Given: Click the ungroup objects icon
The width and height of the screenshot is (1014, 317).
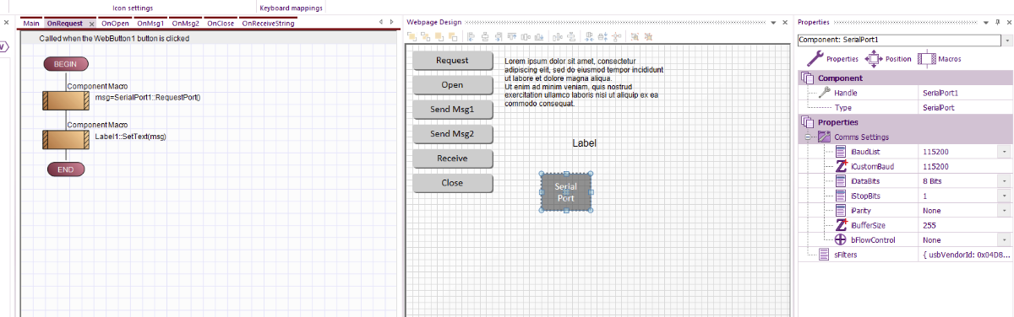Looking at the screenshot, I should [648, 36].
